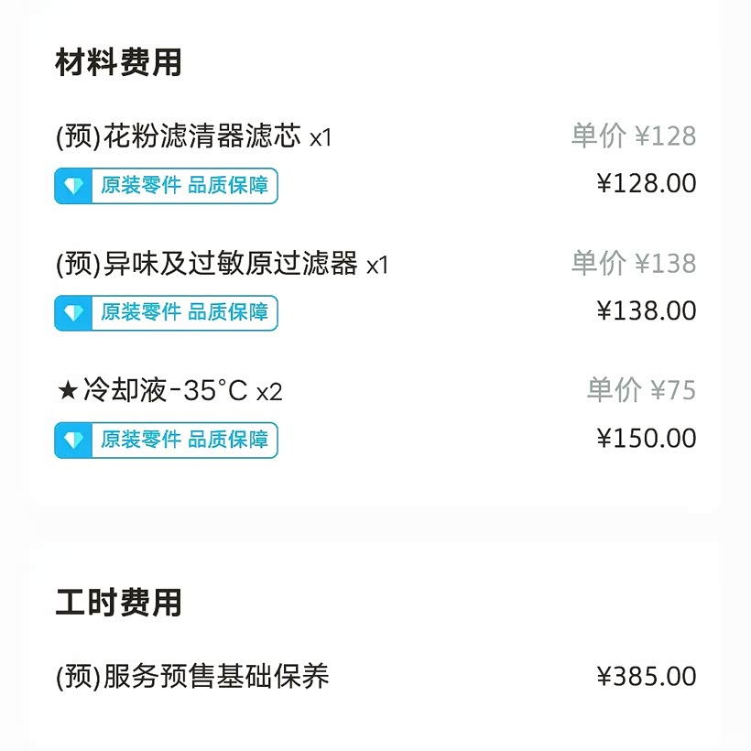The image size is (751, 751).
Task: Select the (预)异味及过敏原过滤器 item name
Action: point(207,265)
